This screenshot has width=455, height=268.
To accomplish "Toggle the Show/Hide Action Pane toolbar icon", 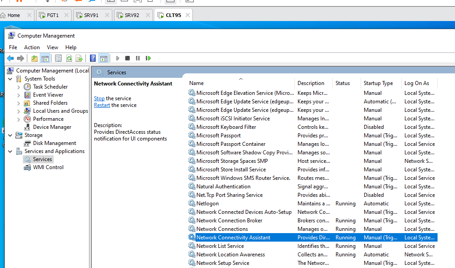I will [x=104, y=58].
